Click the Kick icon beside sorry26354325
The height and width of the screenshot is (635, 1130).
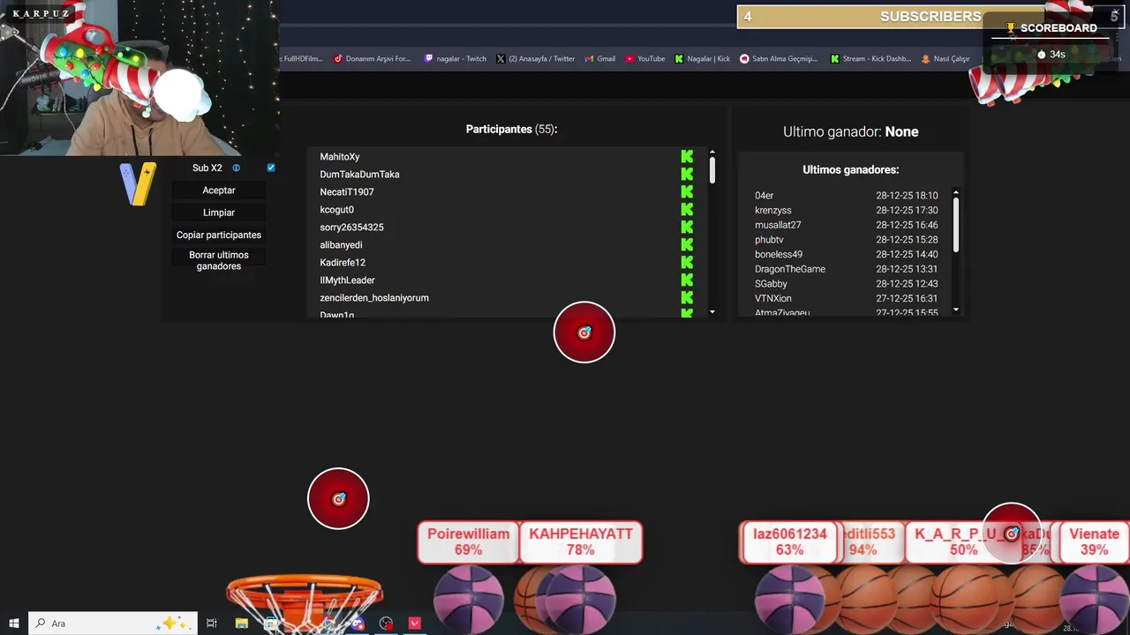(687, 227)
